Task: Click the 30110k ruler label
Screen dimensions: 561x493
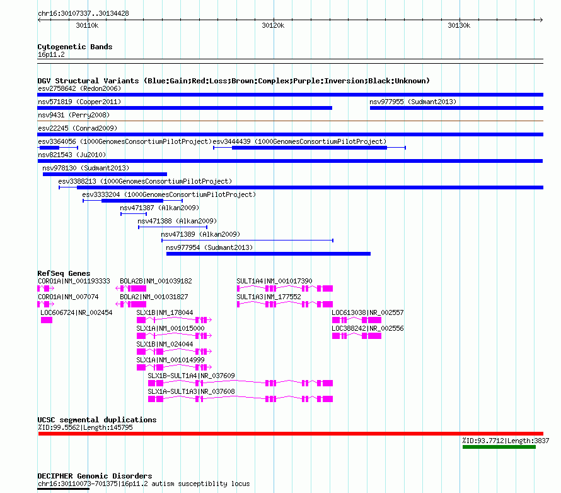Action: click(87, 25)
